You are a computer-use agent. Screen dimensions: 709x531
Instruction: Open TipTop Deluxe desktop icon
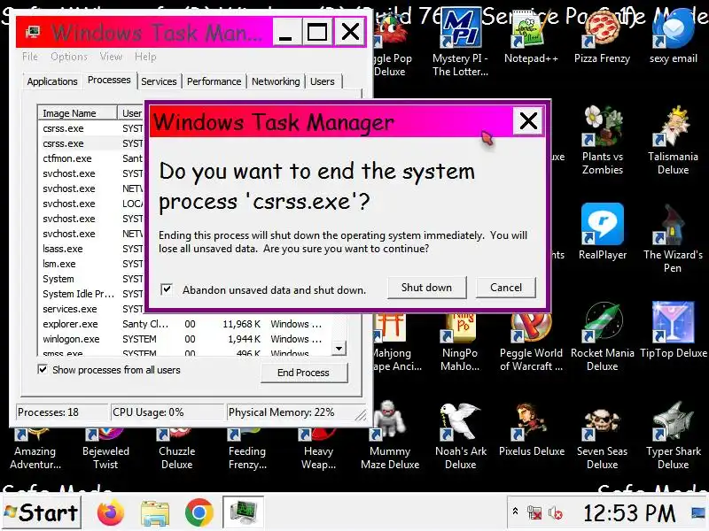(674, 329)
